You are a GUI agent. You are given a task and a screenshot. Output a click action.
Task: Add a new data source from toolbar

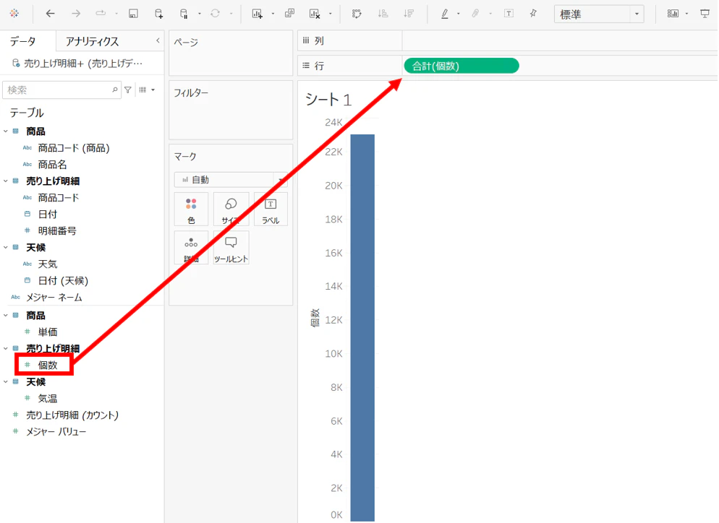[x=158, y=14]
